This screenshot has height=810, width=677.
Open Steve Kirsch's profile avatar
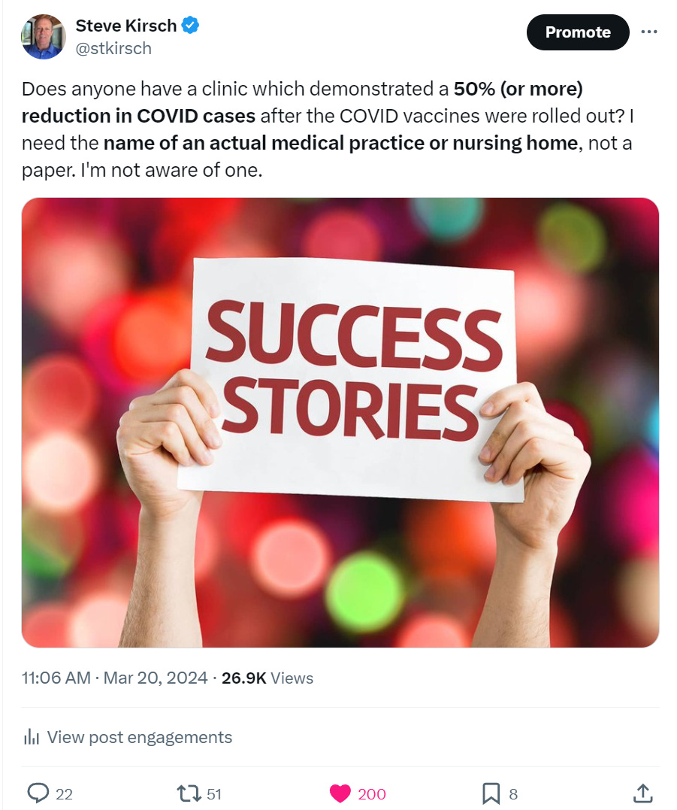pos(44,37)
